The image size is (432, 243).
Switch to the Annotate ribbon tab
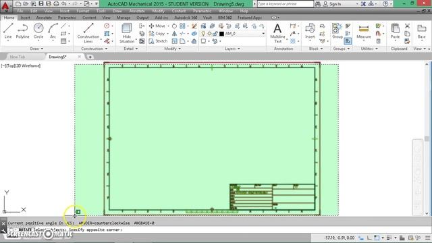(x=44, y=18)
